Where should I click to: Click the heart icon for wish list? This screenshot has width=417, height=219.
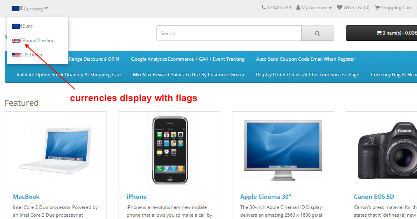pyautogui.click(x=339, y=7)
